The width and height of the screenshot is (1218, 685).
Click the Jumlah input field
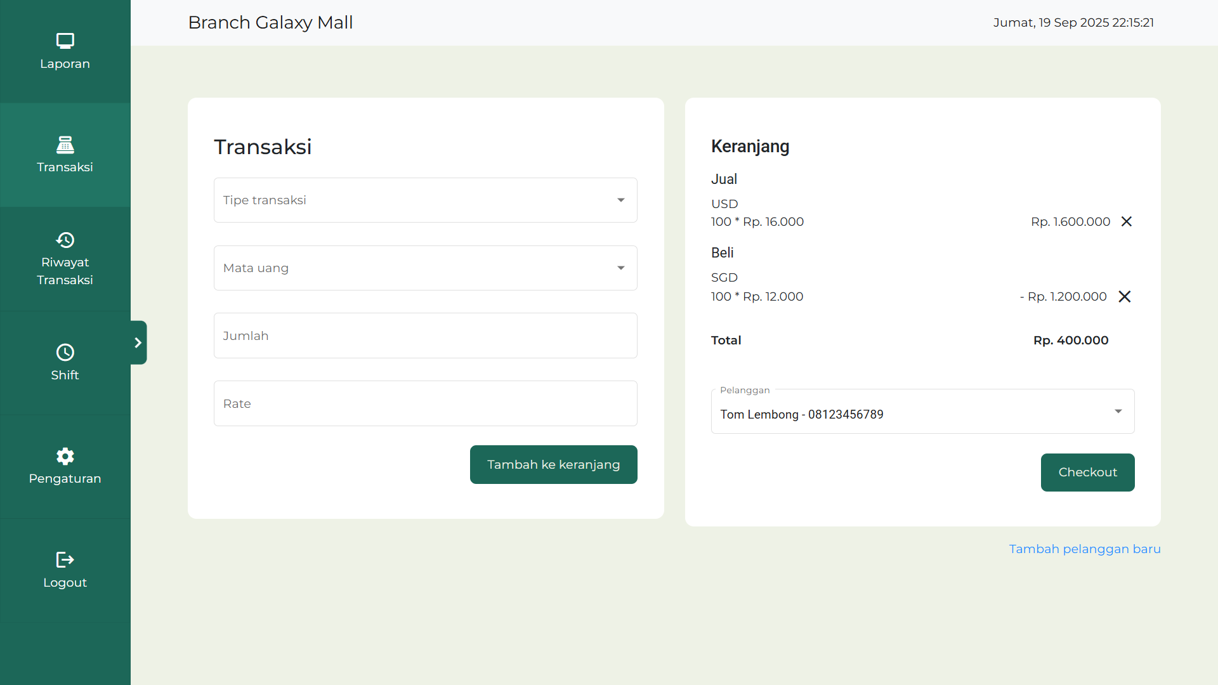pos(426,336)
